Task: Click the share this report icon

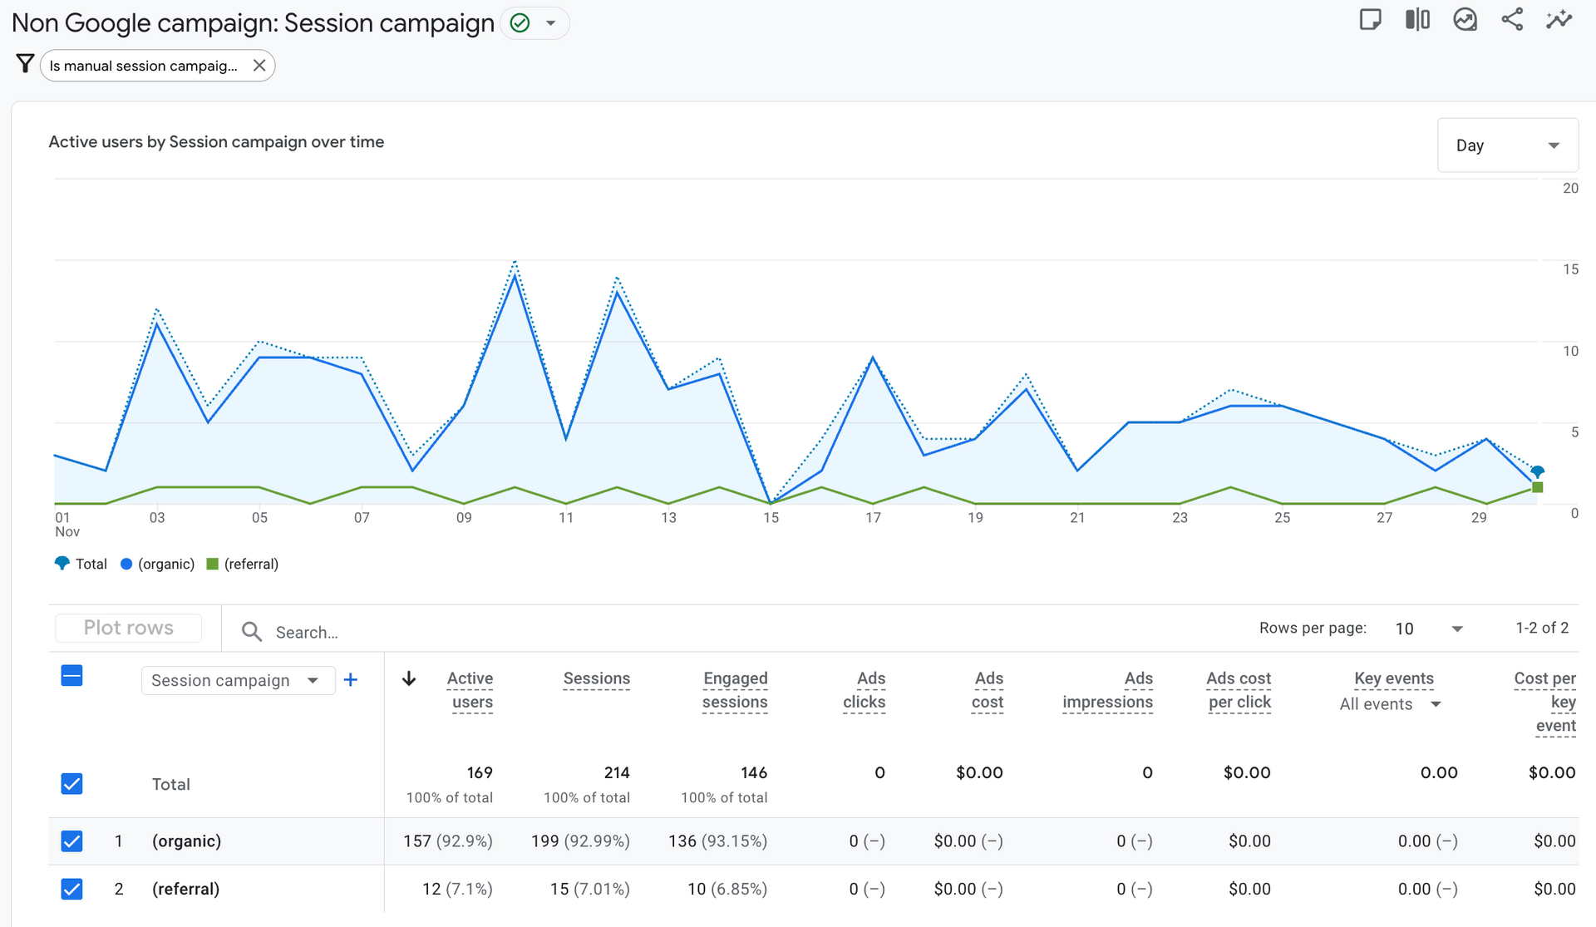Action: click(x=1512, y=19)
